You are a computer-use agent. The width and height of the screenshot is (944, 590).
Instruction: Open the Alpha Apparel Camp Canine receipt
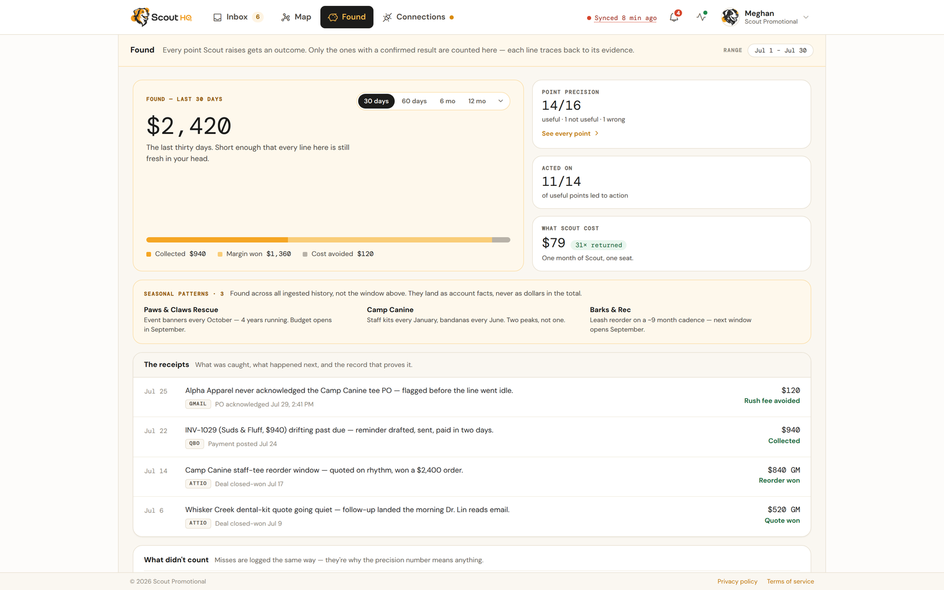(x=472, y=397)
